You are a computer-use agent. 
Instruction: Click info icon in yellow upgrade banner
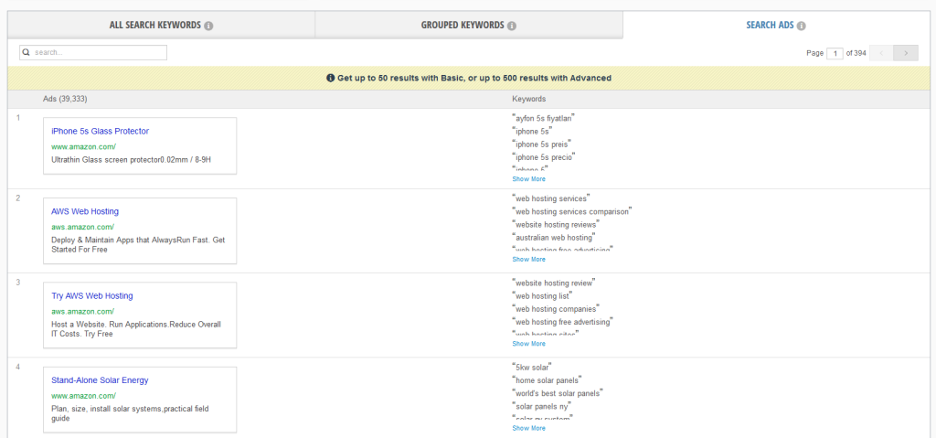tap(331, 79)
